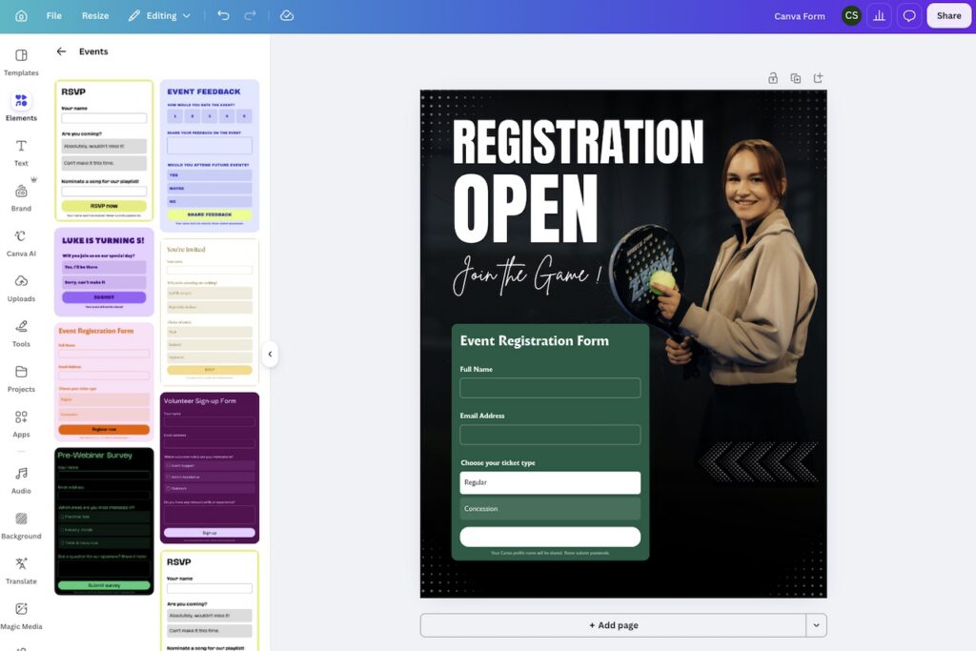Duplicate the page with the copy icon
The width and height of the screenshot is (976, 651).
coord(796,78)
